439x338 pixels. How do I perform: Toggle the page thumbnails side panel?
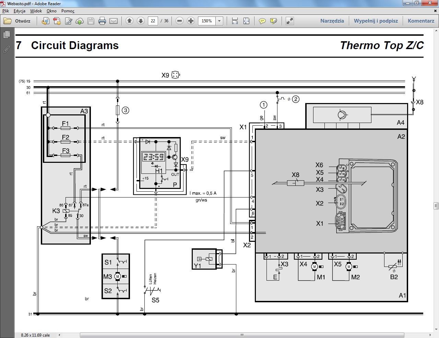click(6, 35)
